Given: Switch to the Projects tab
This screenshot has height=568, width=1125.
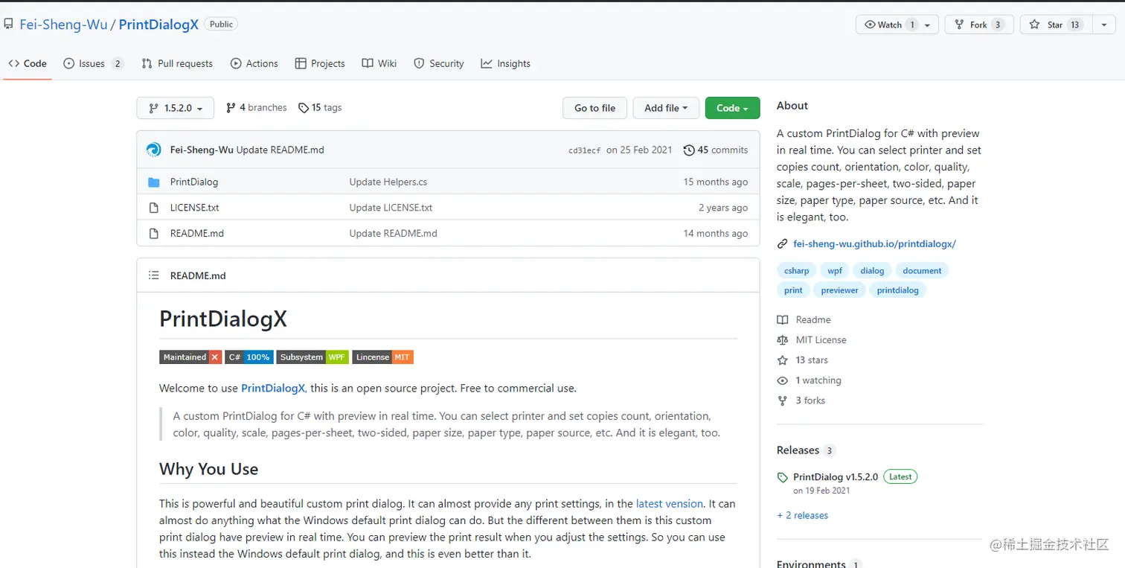Looking at the screenshot, I should coord(320,63).
